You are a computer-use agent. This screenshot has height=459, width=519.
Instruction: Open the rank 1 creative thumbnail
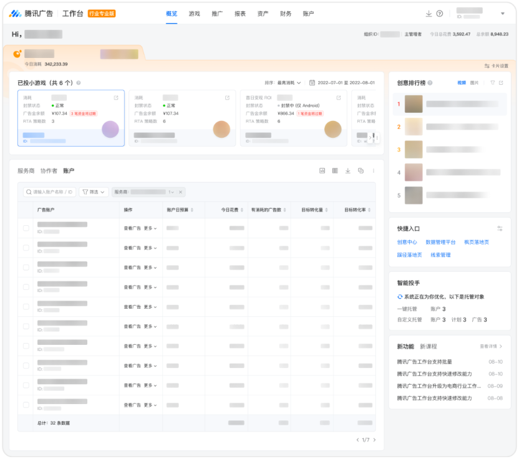[x=414, y=104]
